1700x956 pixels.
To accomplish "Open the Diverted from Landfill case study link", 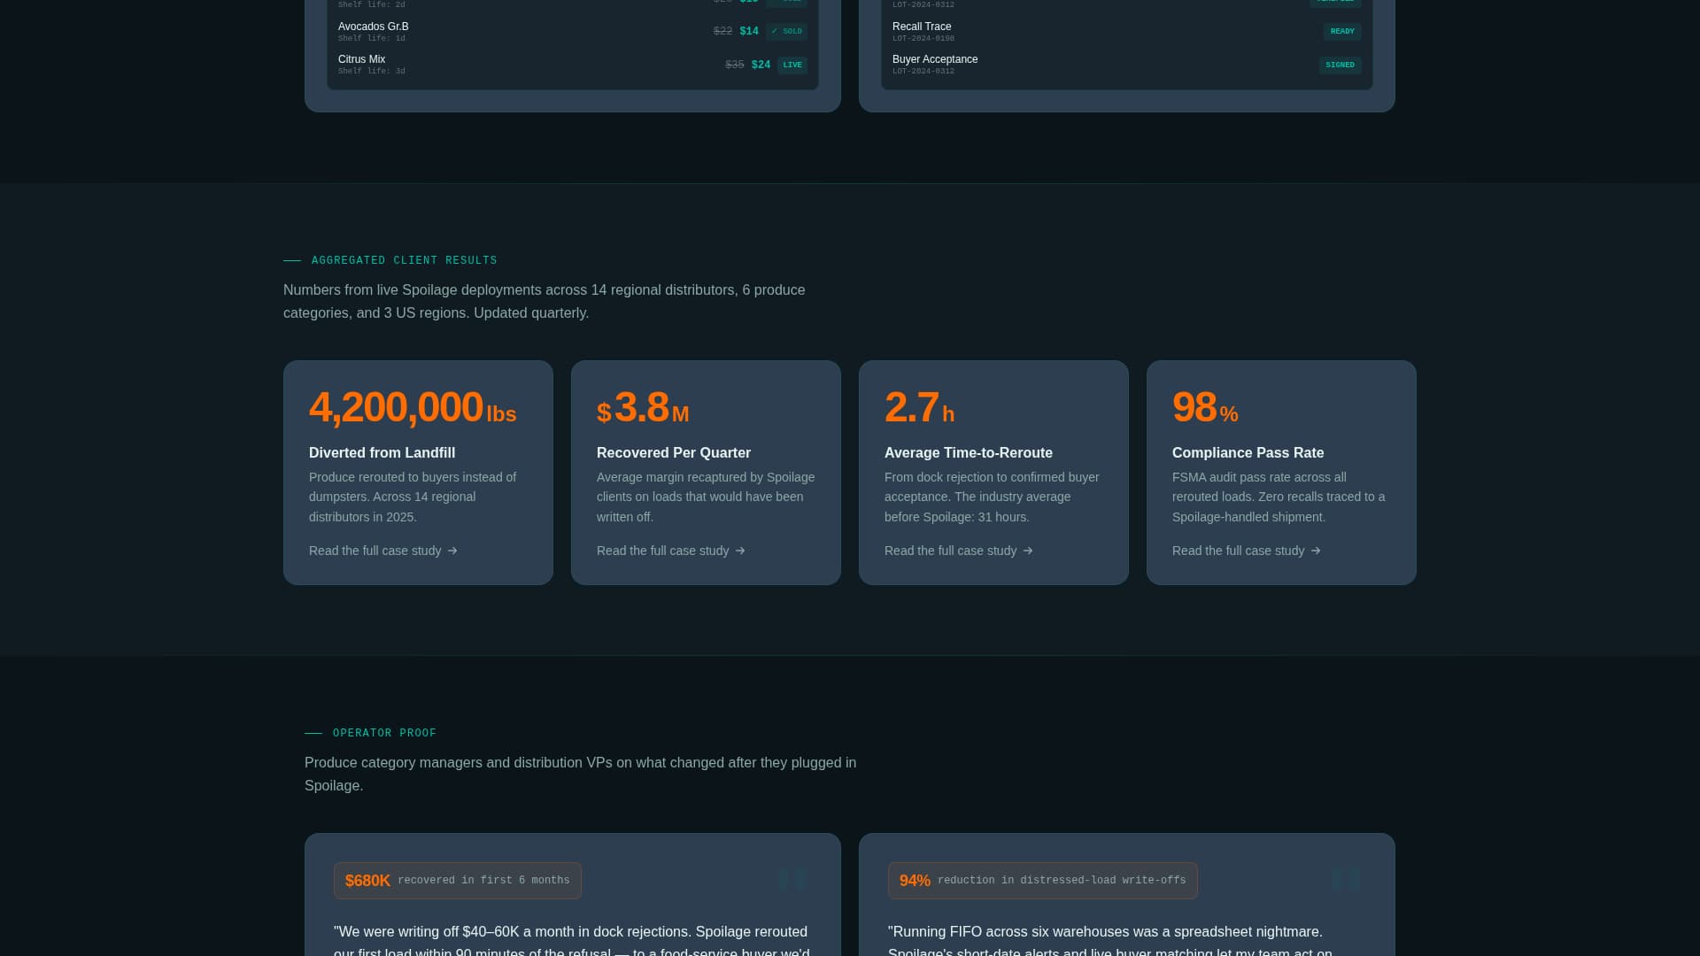I will [x=383, y=551].
